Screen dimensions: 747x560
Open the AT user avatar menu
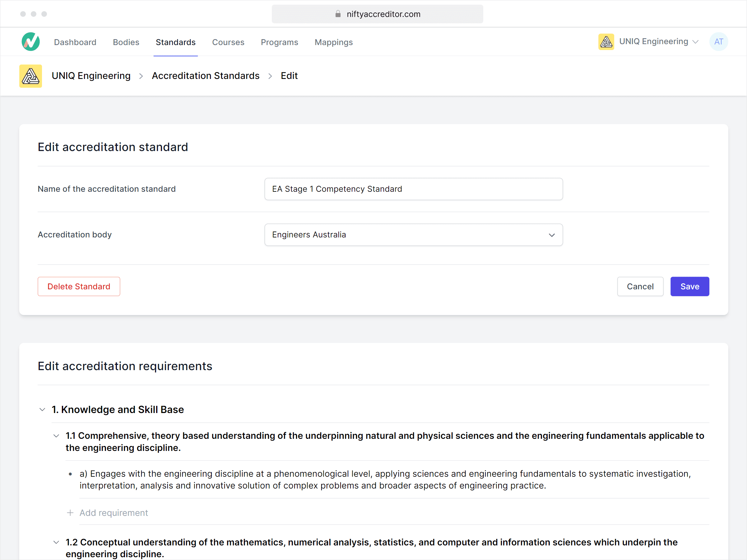click(x=718, y=42)
